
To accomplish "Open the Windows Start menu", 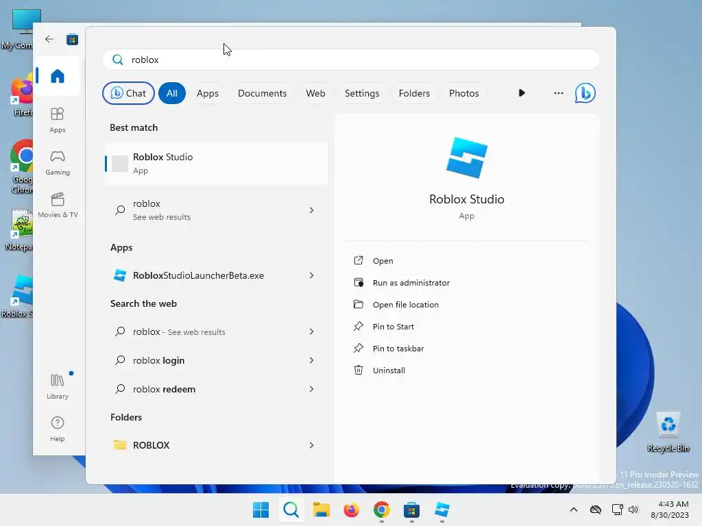I will click(261, 510).
